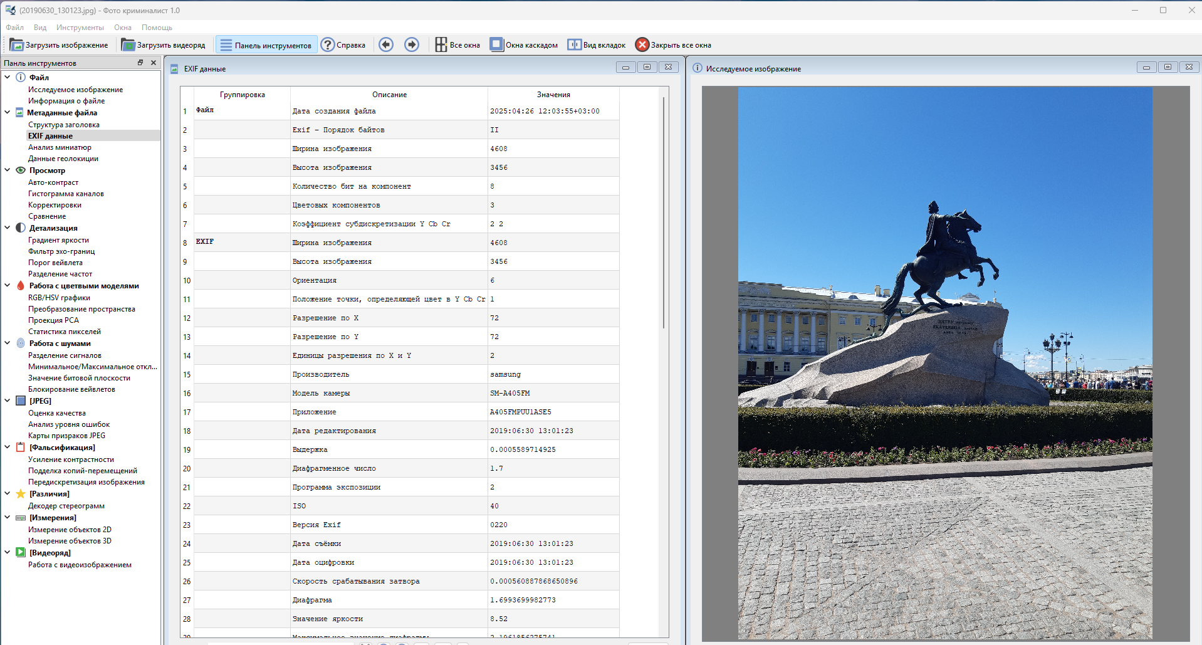Select Дата съёмки row description
This screenshot has width=1202, height=645.
[x=389, y=543]
